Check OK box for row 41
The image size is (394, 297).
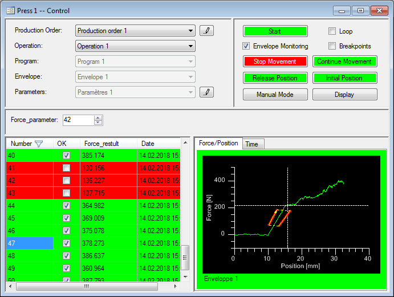[x=66, y=168]
